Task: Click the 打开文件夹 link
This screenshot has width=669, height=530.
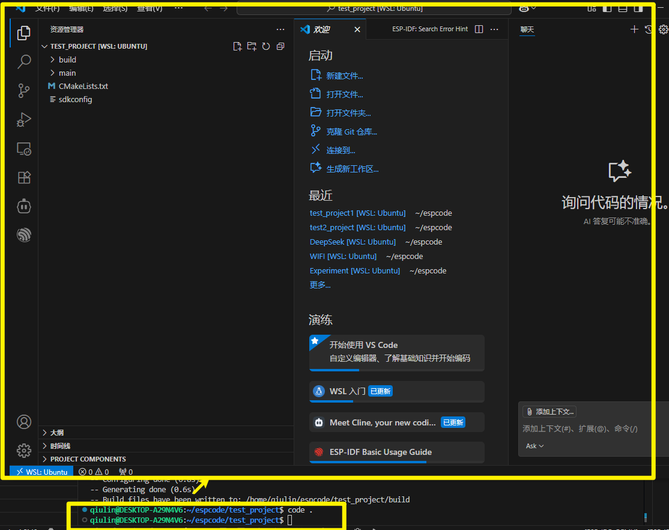Action: coord(348,113)
